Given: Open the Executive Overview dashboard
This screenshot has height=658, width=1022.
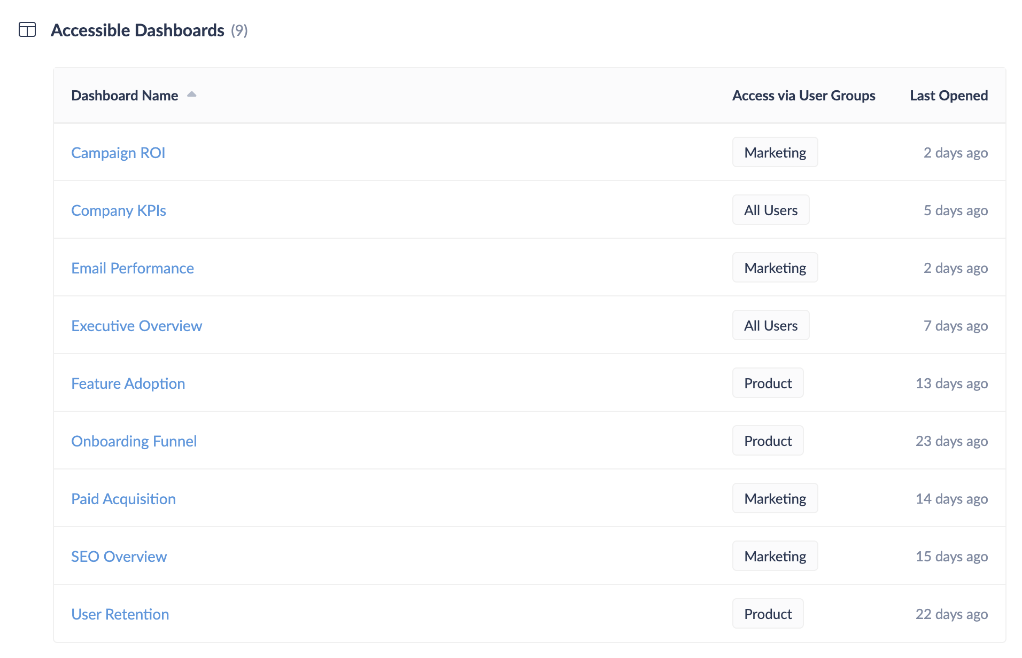Looking at the screenshot, I should [136, 325].
